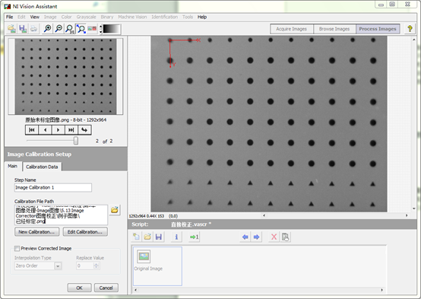This screenshot has height=299, width=421.
Task: Click the return arrow image browser icon
Action: click(x=84, y=130)
